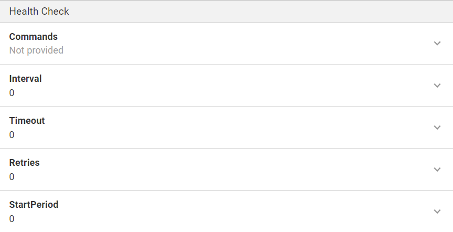This screenshot has width=453, height=232.
Task: Select the Interval label text
Action: point(26,79)
